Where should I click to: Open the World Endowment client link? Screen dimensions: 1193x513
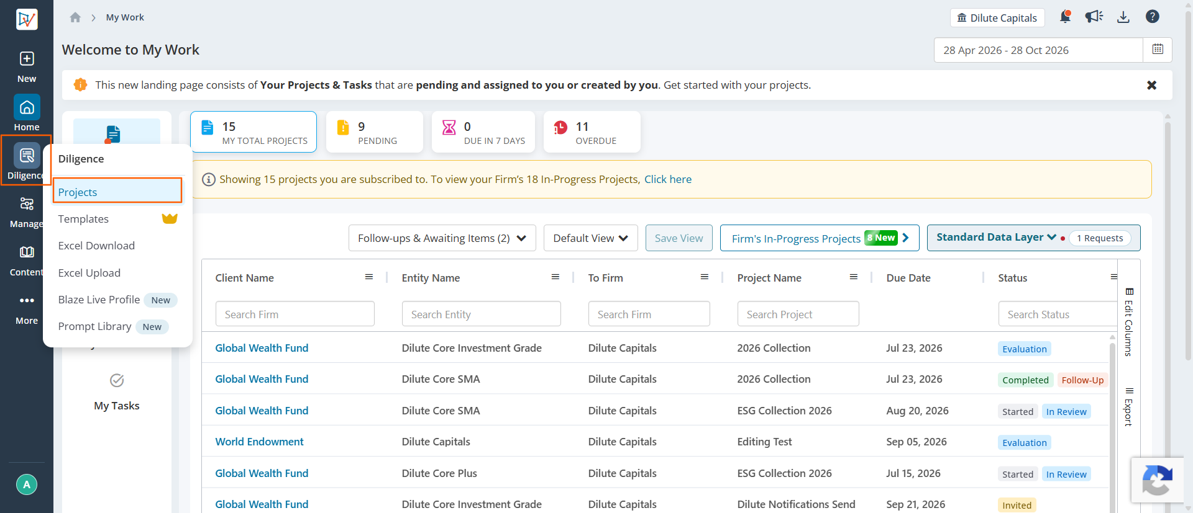point(260,442)
